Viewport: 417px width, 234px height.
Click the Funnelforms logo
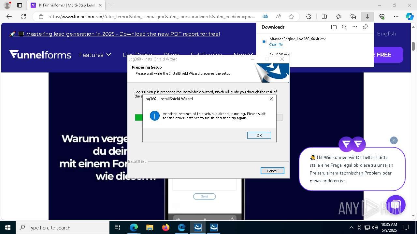tap(40, 55)
